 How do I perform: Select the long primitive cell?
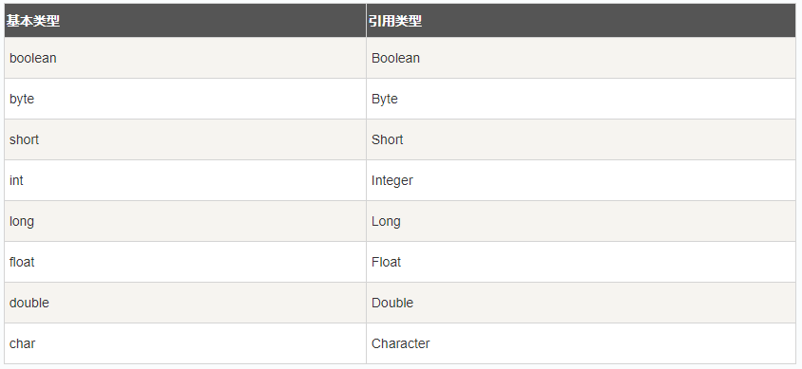coord(185,222)
